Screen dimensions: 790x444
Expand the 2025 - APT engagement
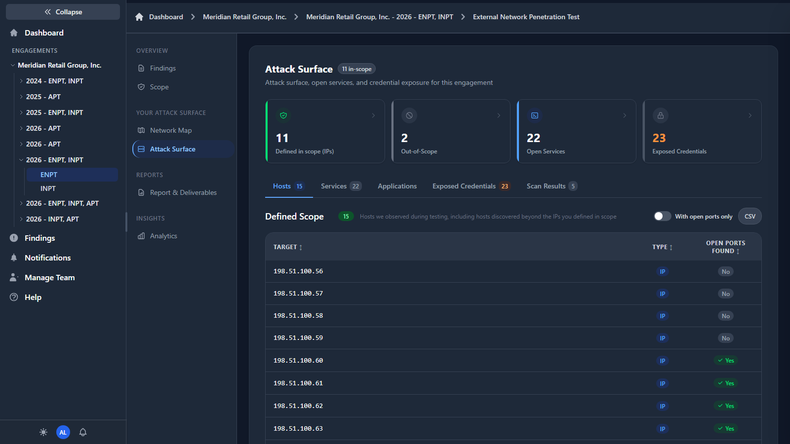pos(21,97)
